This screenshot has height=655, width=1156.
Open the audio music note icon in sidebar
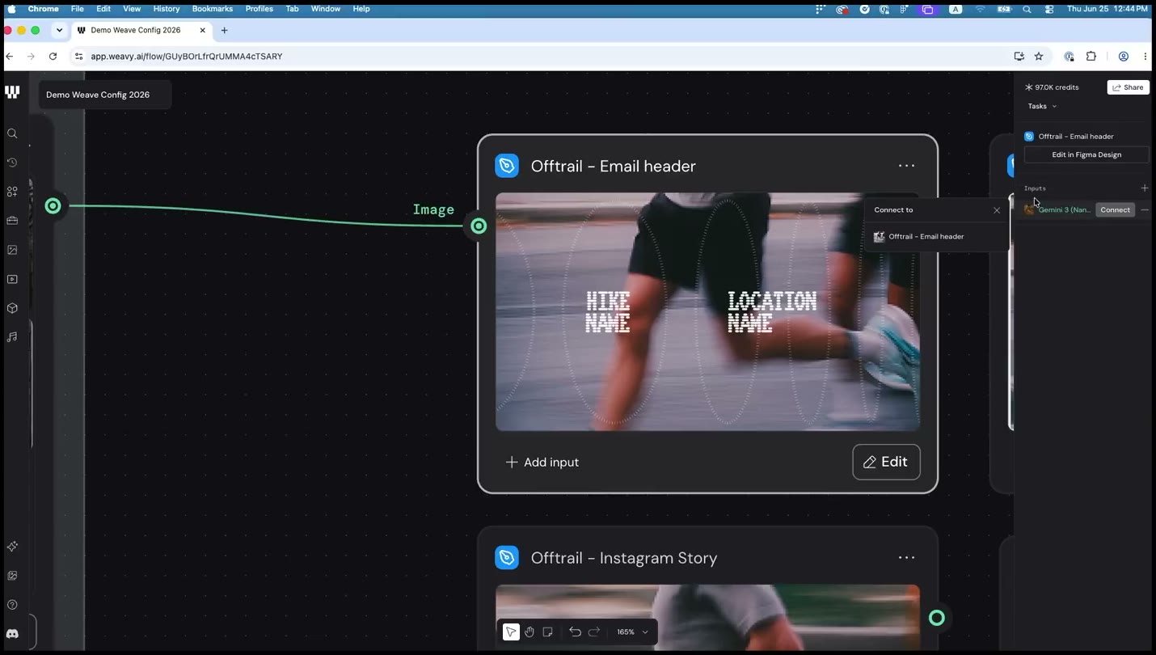pyautogui.click(x=12, y=337)
